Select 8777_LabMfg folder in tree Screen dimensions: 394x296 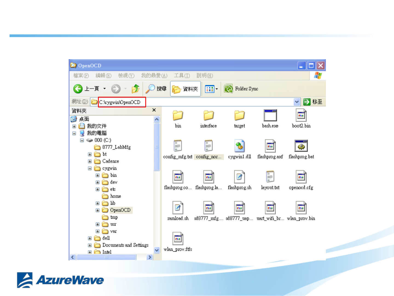pos(112,147)
